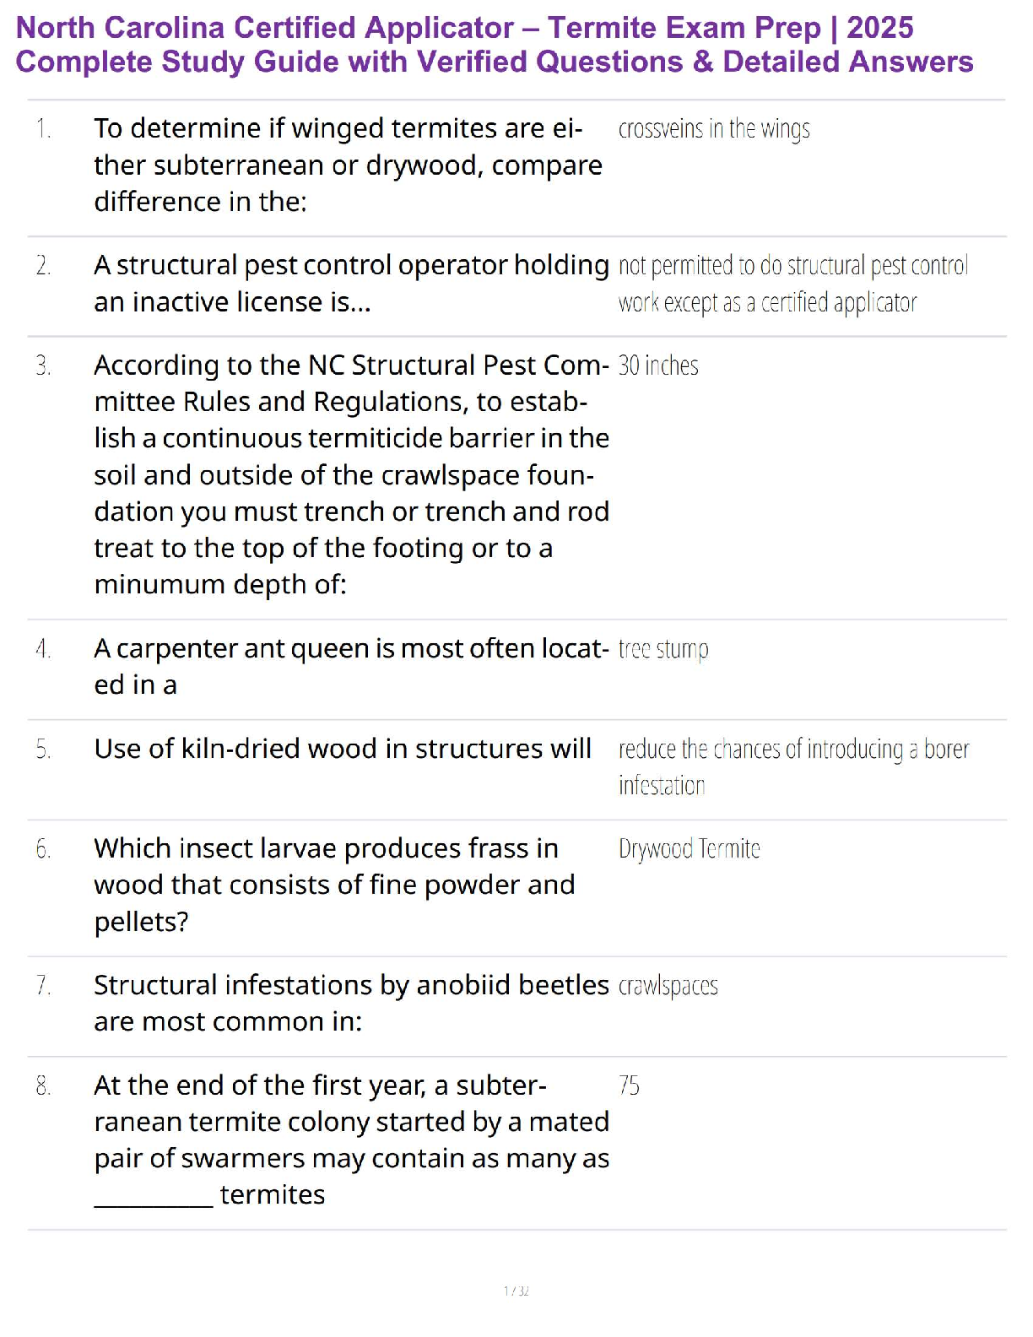Select answer about reducing borer infestation
The height and width of the screenshot is (1337, 1033).
tap(792, 766)
